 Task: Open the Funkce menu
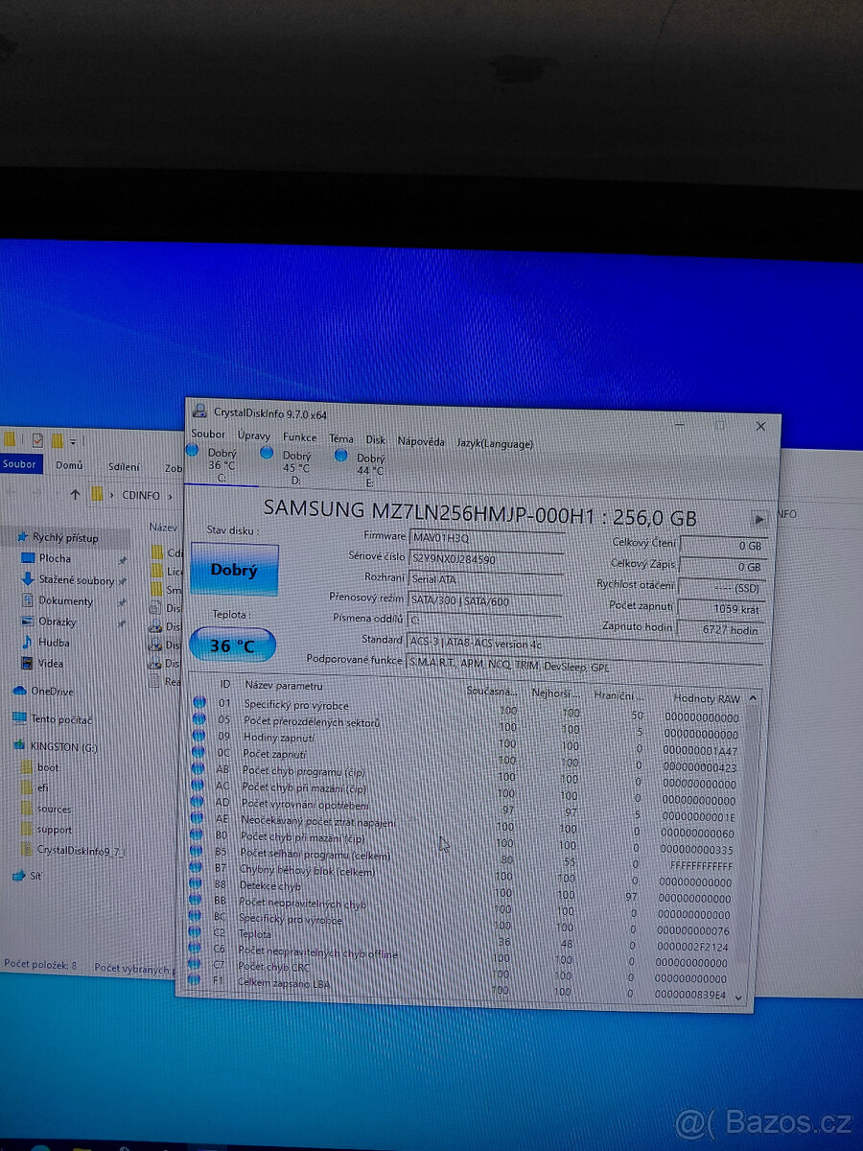coord(299,437)
